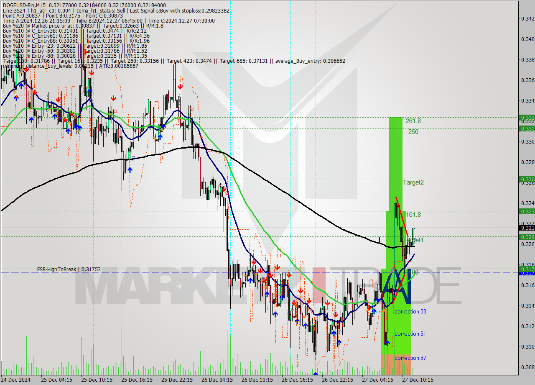Click the 'Buy %10 @ C_Entry38' line
The image size is (535, 385).
tap(74, 31)
